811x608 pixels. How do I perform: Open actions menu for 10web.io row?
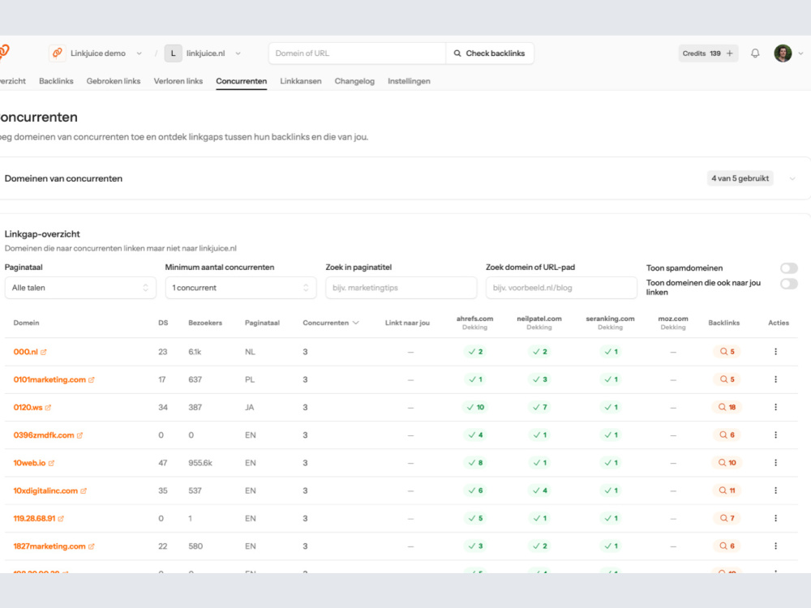coord(775,463)
